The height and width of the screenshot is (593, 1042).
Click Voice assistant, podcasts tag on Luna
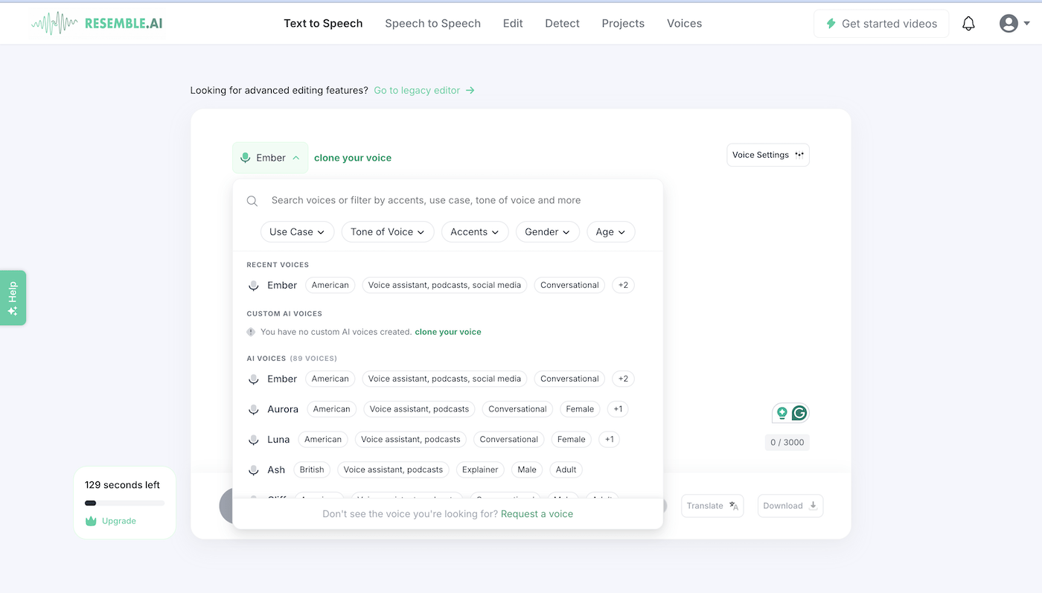tap(411, 440)
